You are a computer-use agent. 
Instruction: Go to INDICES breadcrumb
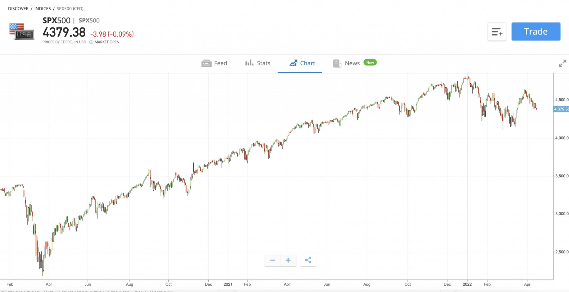click(43, 9)
